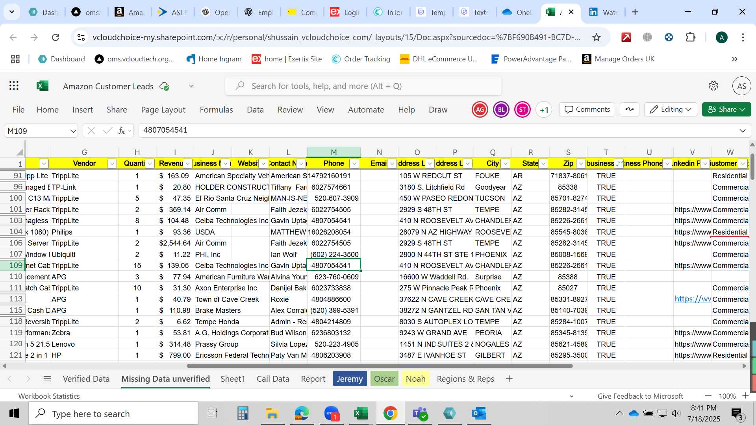Click the cloud saved status icon
This screenshot has width=756, height=425.
[x=164, y=86]
